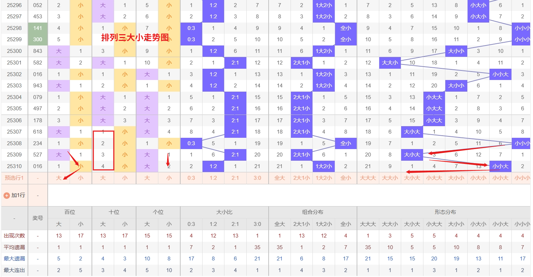Toggle 1:2 in the 预选行1 row
This screenshot has width=533, height=277.
[x=213, y=178]
